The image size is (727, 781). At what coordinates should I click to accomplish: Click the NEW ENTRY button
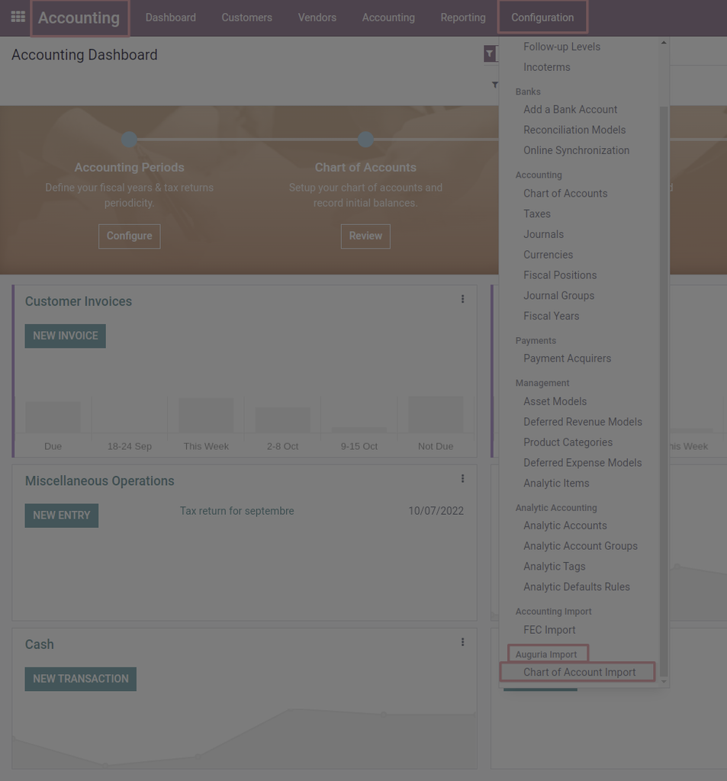[x=61, y=516]
